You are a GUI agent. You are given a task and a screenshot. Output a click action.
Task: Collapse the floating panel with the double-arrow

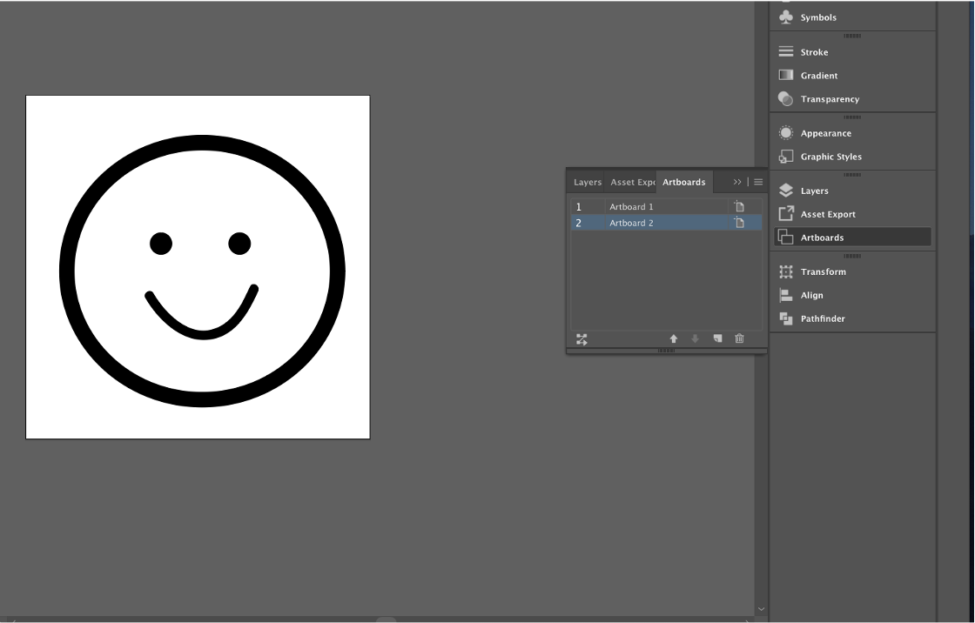coord(736,182)
